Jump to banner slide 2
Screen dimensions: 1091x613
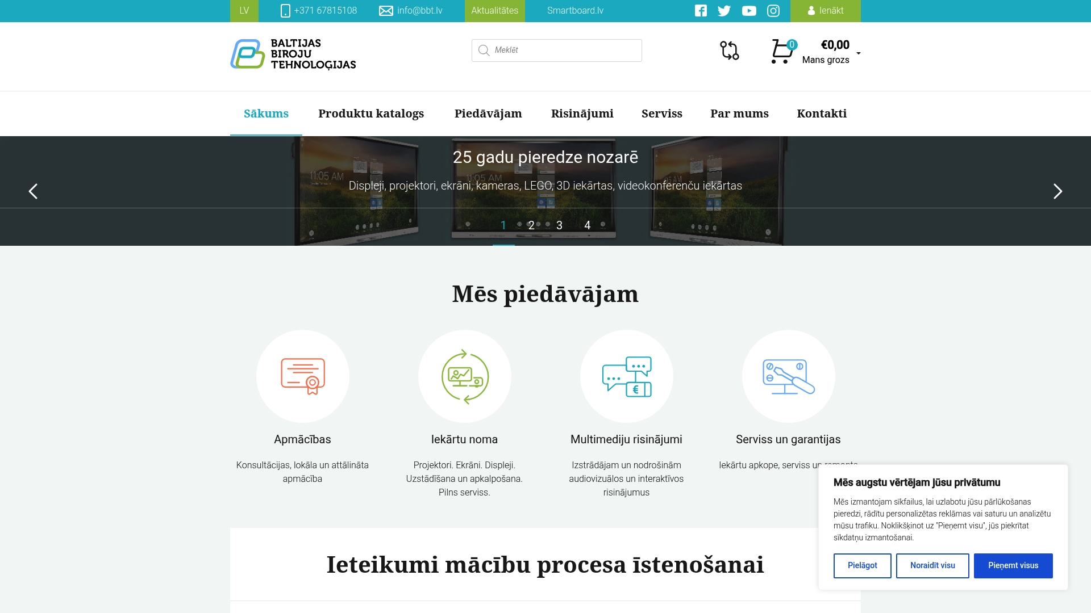531,225
